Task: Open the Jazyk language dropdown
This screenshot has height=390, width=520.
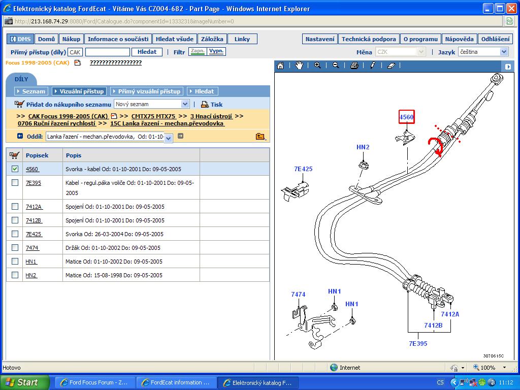Action: [x=504, y=52]
